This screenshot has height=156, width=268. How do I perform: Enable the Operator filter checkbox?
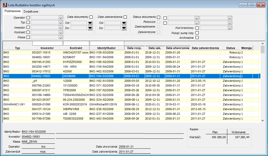point(28,17)
